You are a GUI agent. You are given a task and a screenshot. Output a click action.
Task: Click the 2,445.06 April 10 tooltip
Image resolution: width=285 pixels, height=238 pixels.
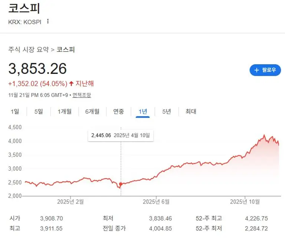(121, 136)
